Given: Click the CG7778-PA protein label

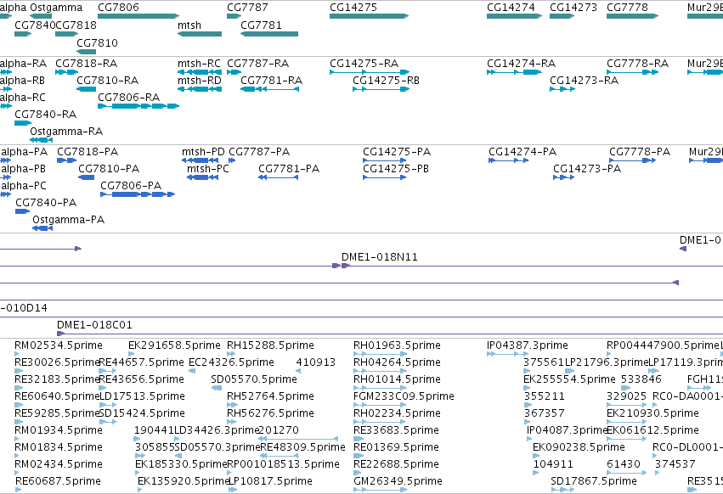Looking at the screenshot, I should coord(640,152).
